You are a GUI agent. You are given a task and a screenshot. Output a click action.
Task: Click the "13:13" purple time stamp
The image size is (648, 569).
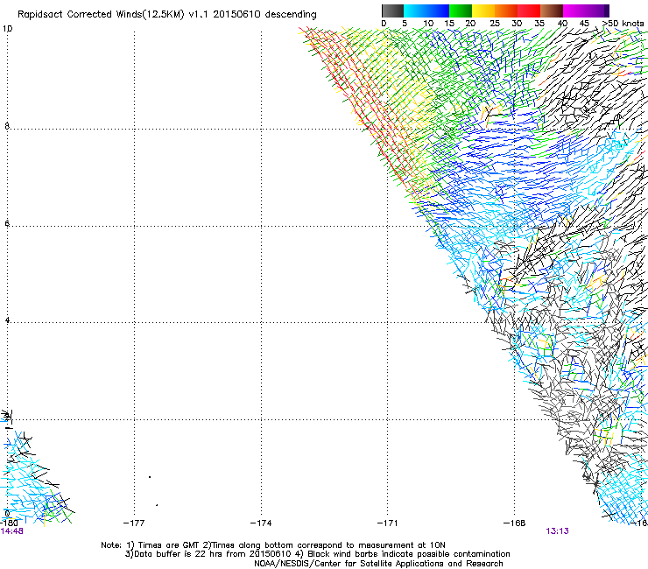(x=557, y=531)
